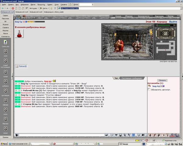Switch to the 'Чат' tab
Image resolution: width=183 pixels, height=146 pixels.
click(x=116, y=78)
